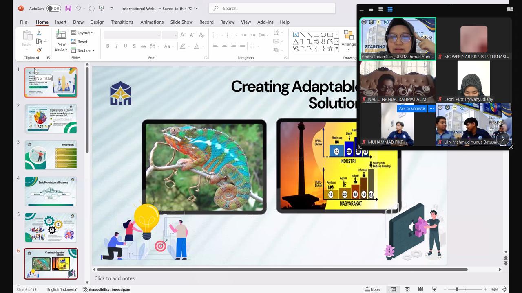Click Accessibility: Investigate in status bar
Screen dimensions: 522x293
point(106,289)
